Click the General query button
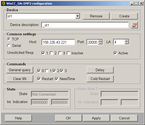145x125 pixels. click(20, 70)
